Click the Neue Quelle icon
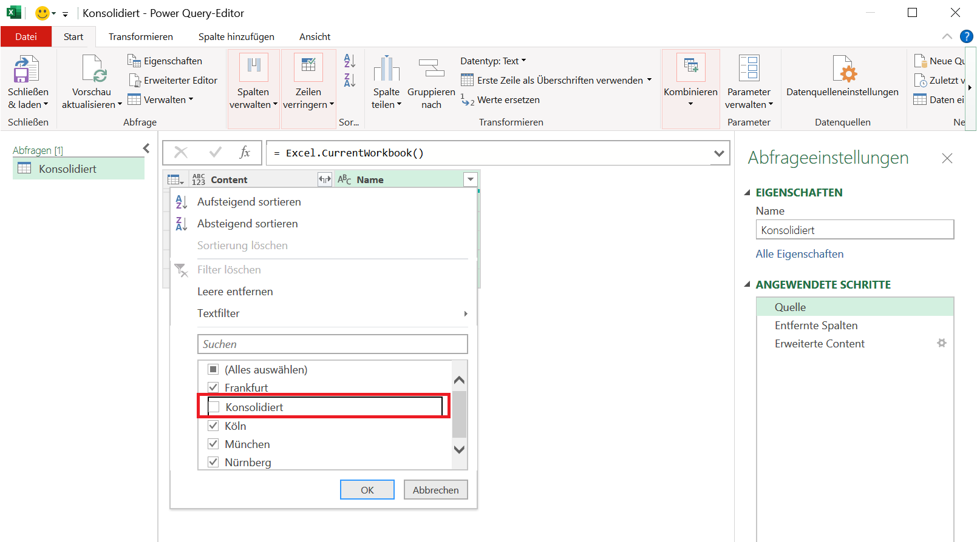 tap(920, 61)
